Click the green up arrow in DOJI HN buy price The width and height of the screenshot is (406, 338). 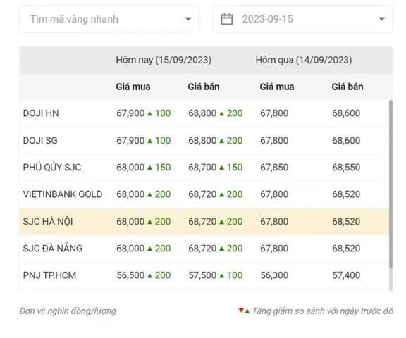149,113
